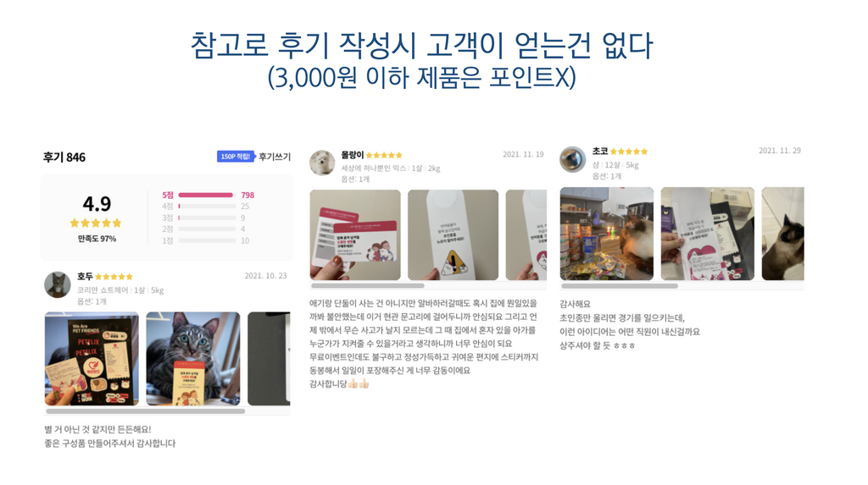Open 호두 reviewer profile avatar
The height and width of the screenshot is (485, 868).
(57, 284)
